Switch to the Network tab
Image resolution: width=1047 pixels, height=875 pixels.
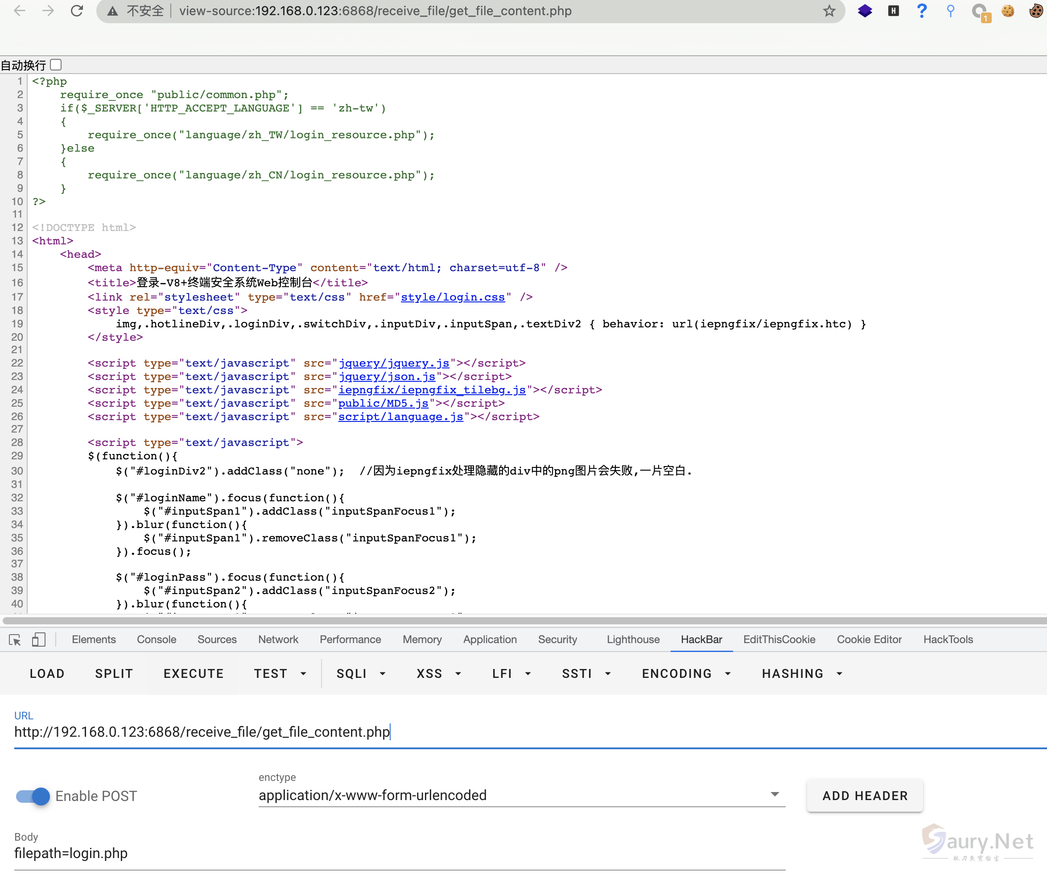coord(278,639)
